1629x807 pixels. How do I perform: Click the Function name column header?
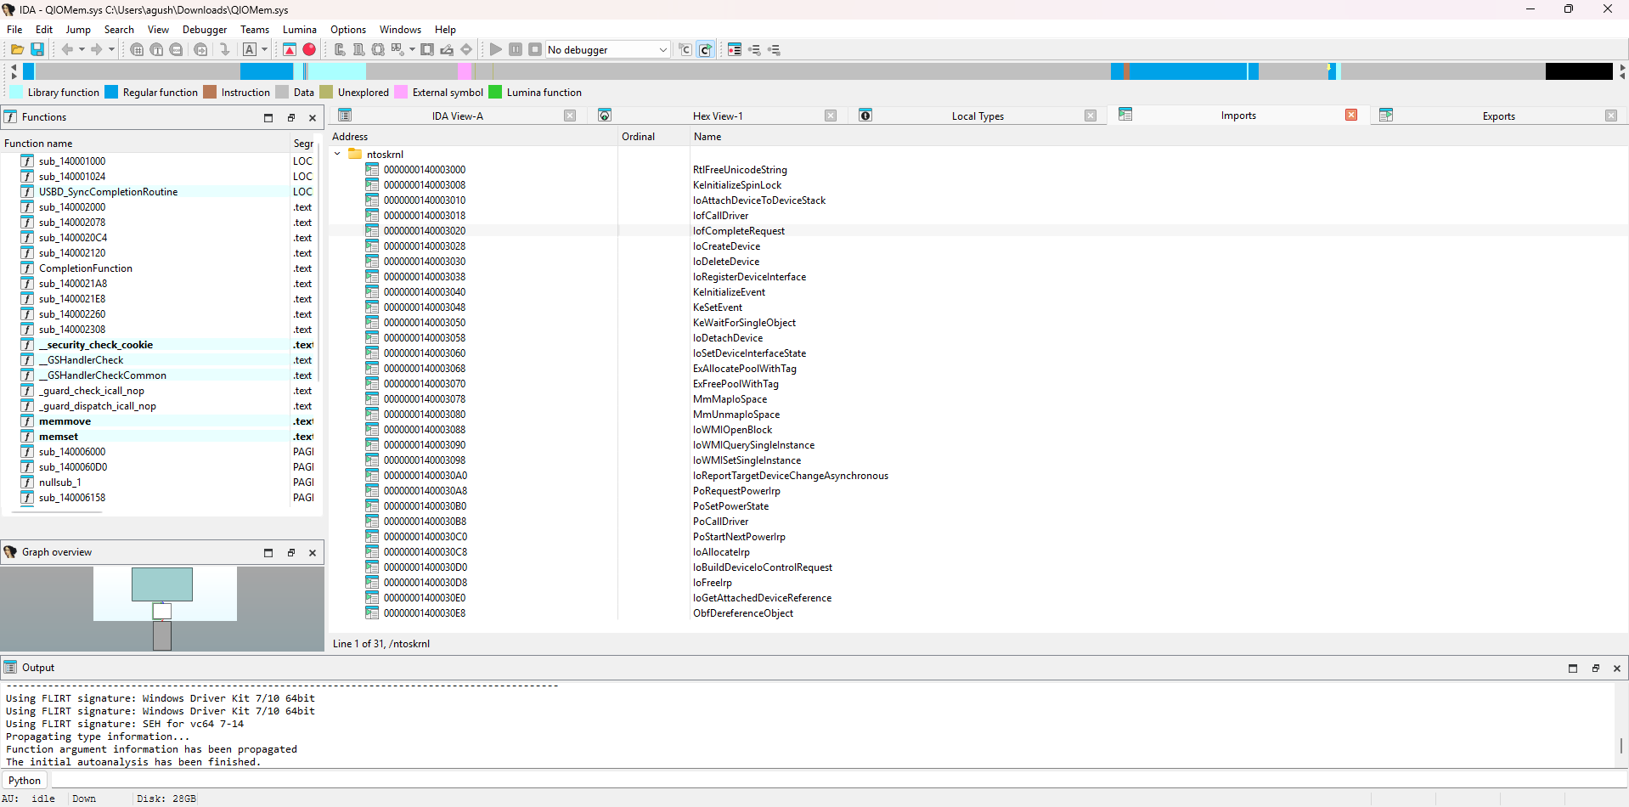[x=146, y=144]
